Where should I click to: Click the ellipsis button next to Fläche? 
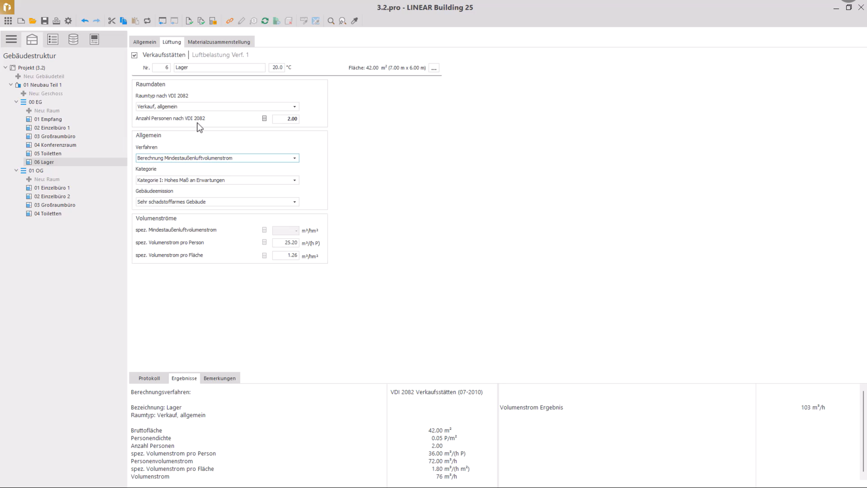(433, 68)
